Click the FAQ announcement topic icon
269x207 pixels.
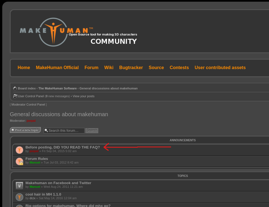pos(19,150)
